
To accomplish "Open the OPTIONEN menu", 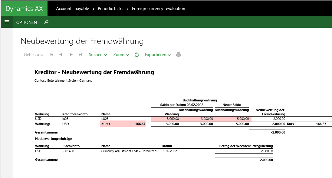I will (27, 22).
